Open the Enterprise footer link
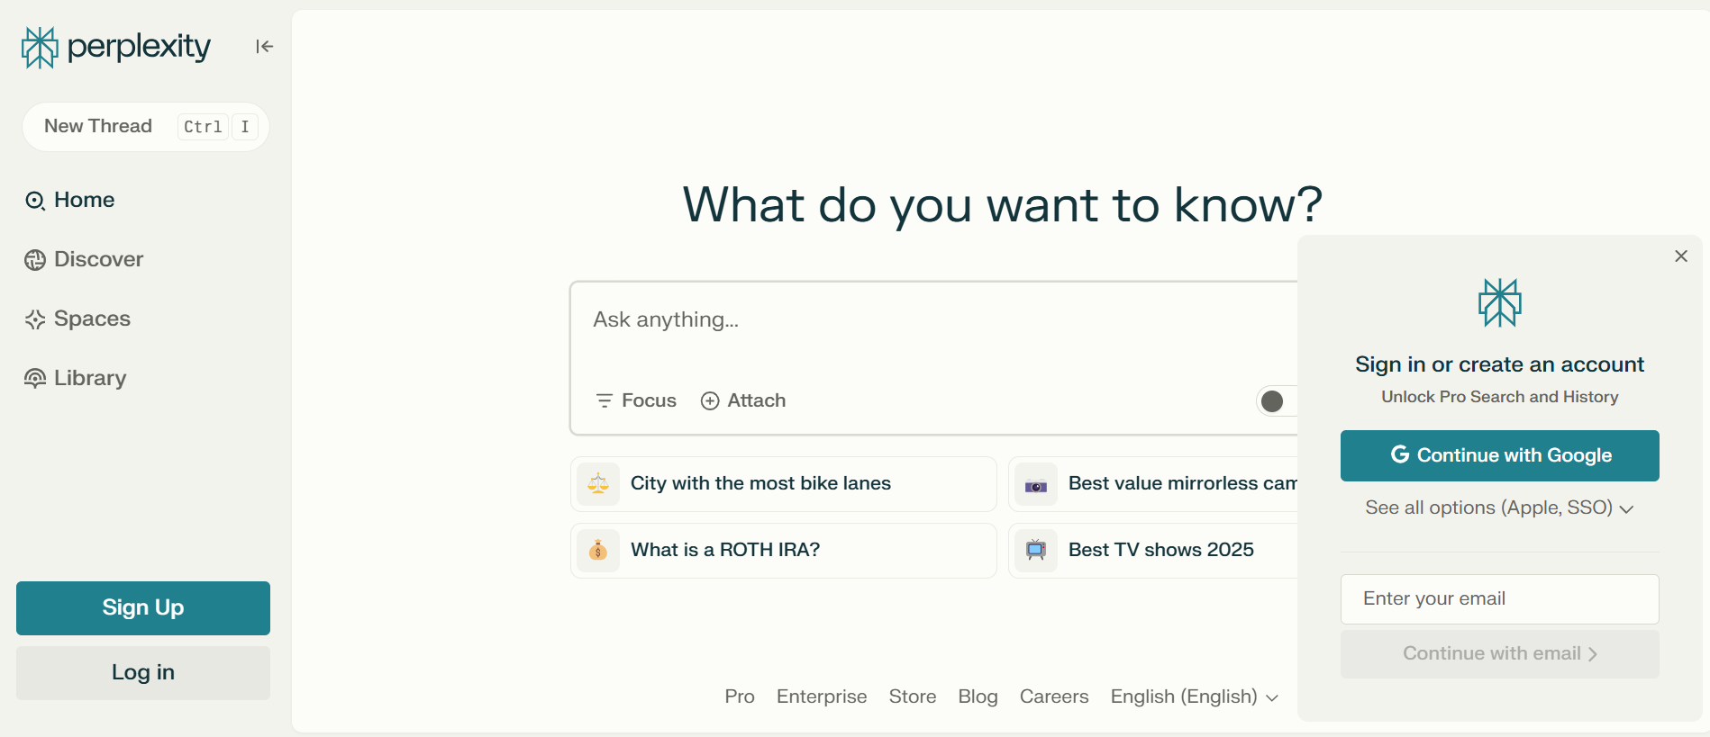Screen dimensions: 1710x737 pos(822,697)
